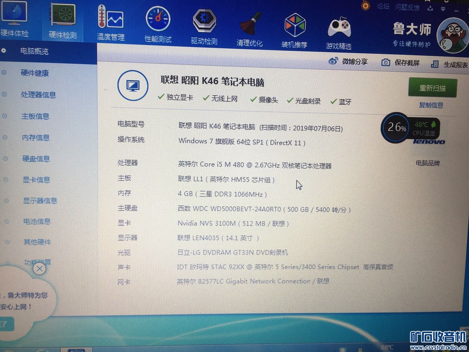This screenshot has width=469, height=352.
Task: Click the 操作系统 row label
Action: (131, 140)
